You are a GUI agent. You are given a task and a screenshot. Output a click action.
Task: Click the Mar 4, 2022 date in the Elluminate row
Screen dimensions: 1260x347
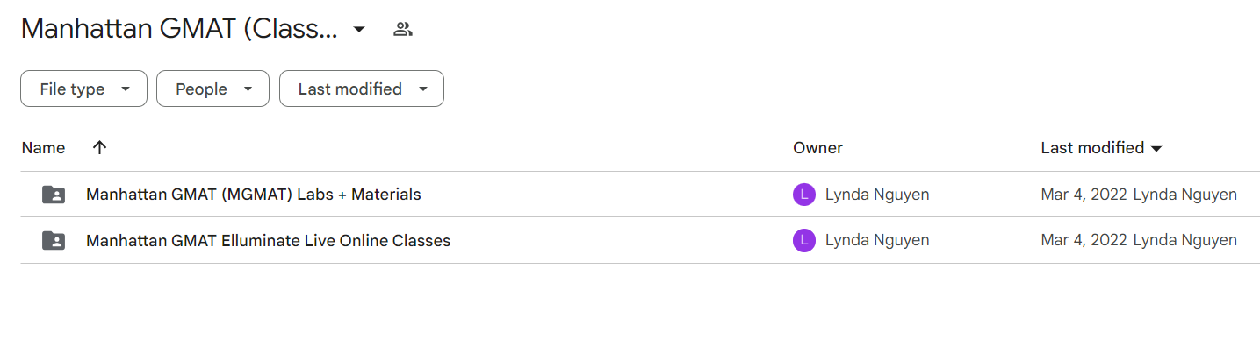1084,240
